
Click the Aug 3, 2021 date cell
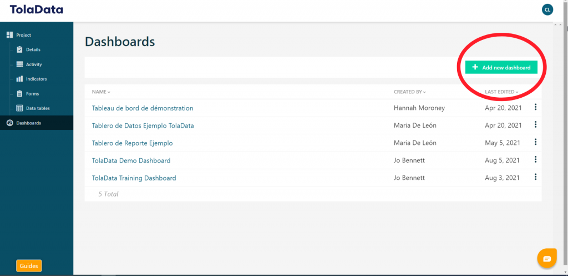(x=503, y=178)
